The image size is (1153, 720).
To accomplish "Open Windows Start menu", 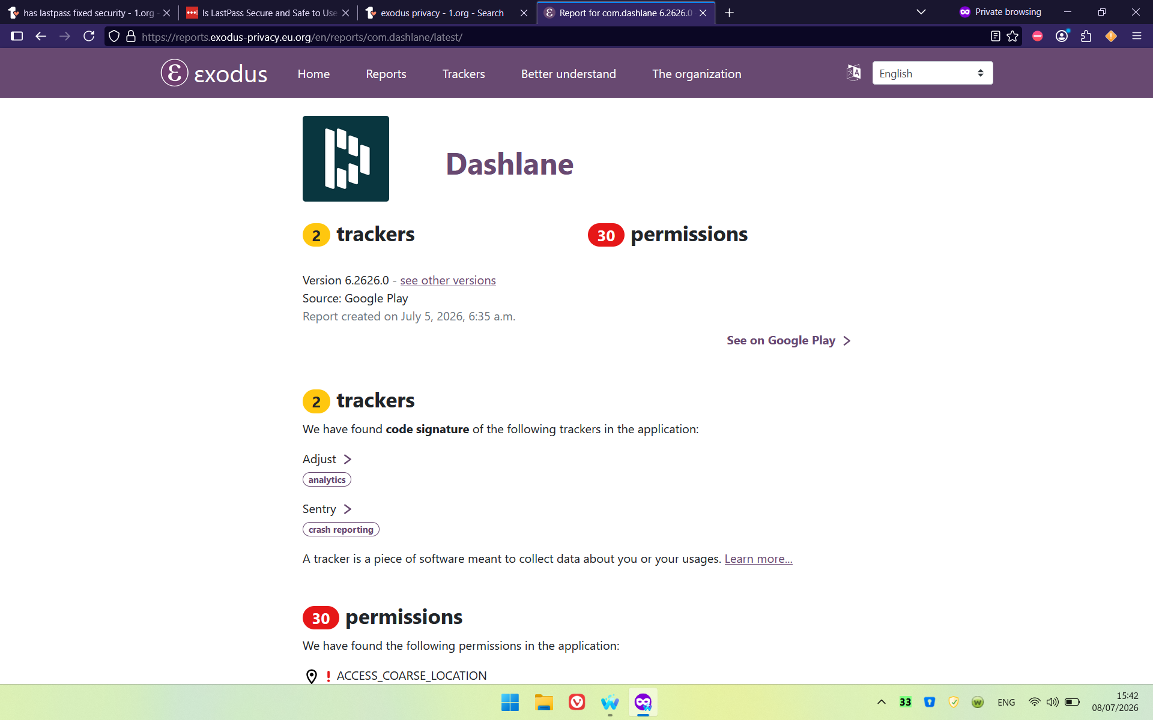I will point(510,702).
